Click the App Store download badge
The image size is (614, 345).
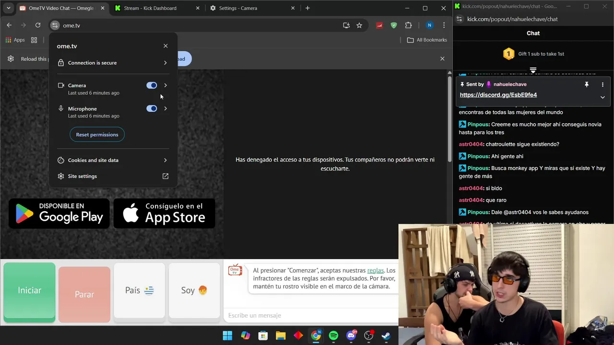164,213
